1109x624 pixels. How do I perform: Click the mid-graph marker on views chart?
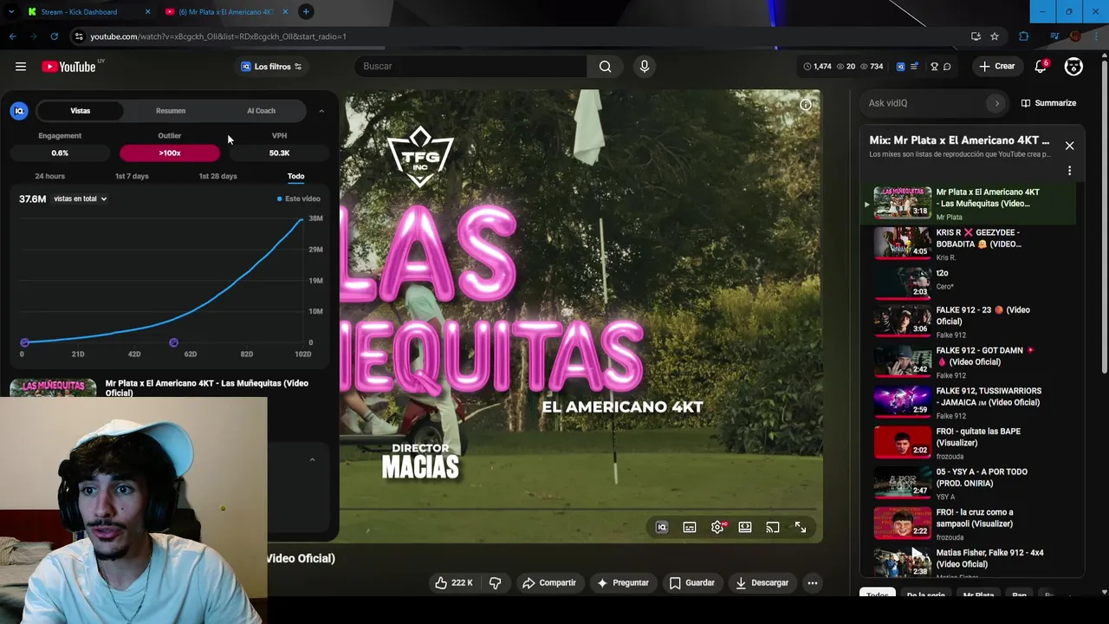pos(173,343)
